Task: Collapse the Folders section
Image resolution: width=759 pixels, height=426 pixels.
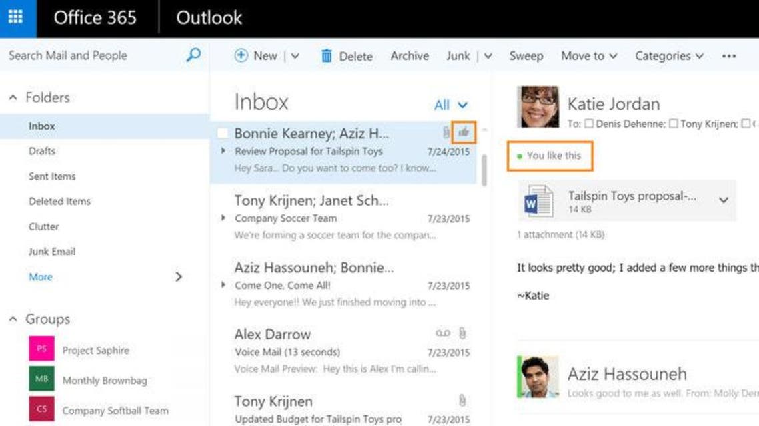Action: (13, 98)
